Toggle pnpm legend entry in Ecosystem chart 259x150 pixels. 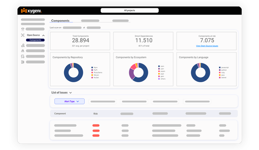click(x=162, y=71)
